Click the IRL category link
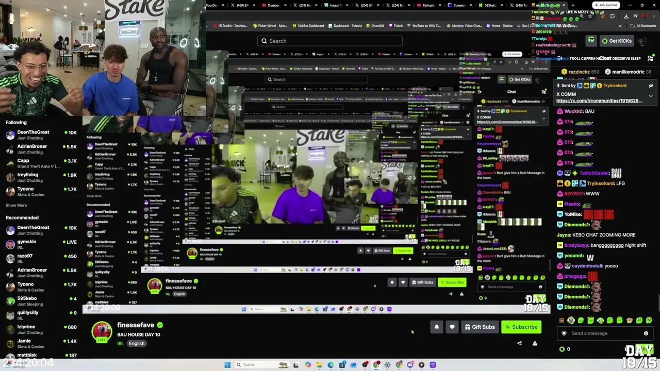The image size is (660, 371). 120,344
